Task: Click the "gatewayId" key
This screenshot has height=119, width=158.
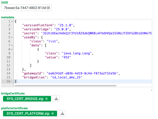Action: (32, 73)
